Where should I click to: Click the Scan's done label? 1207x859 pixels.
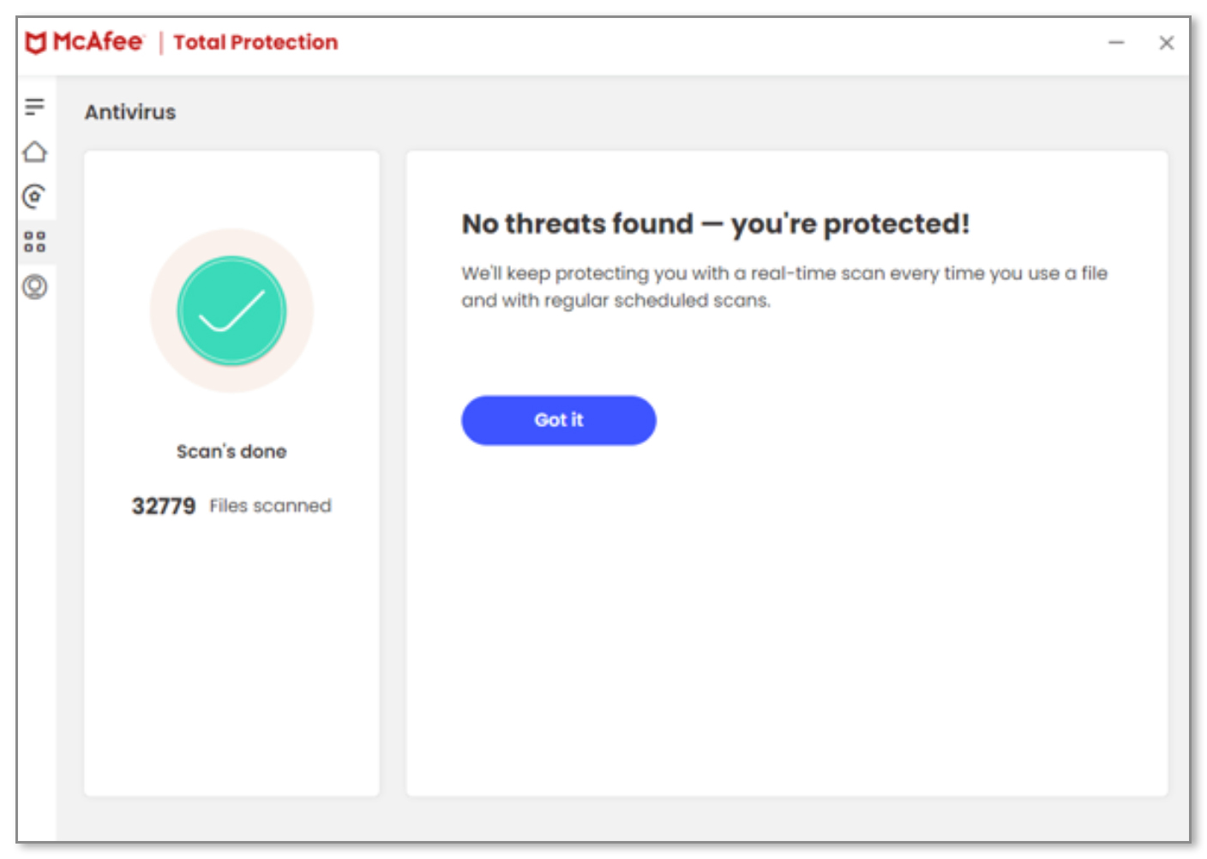point(231,452)
